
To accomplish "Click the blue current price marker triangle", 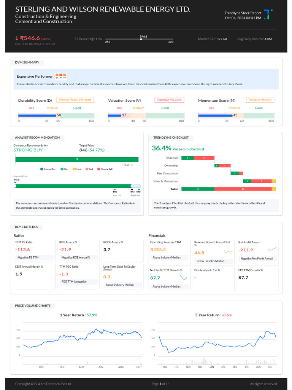I will (x=15, y=182).
